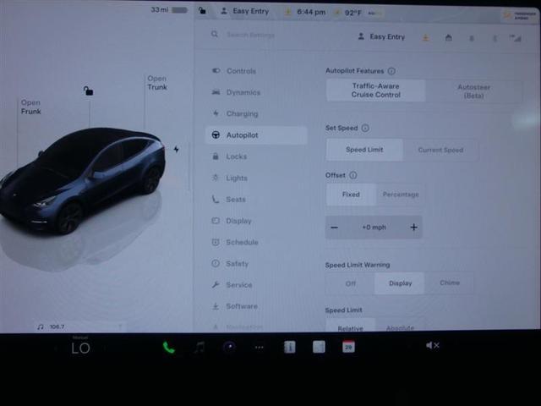
Task: Open the calendar app in bottom bar
Action: tap(348, 347)
